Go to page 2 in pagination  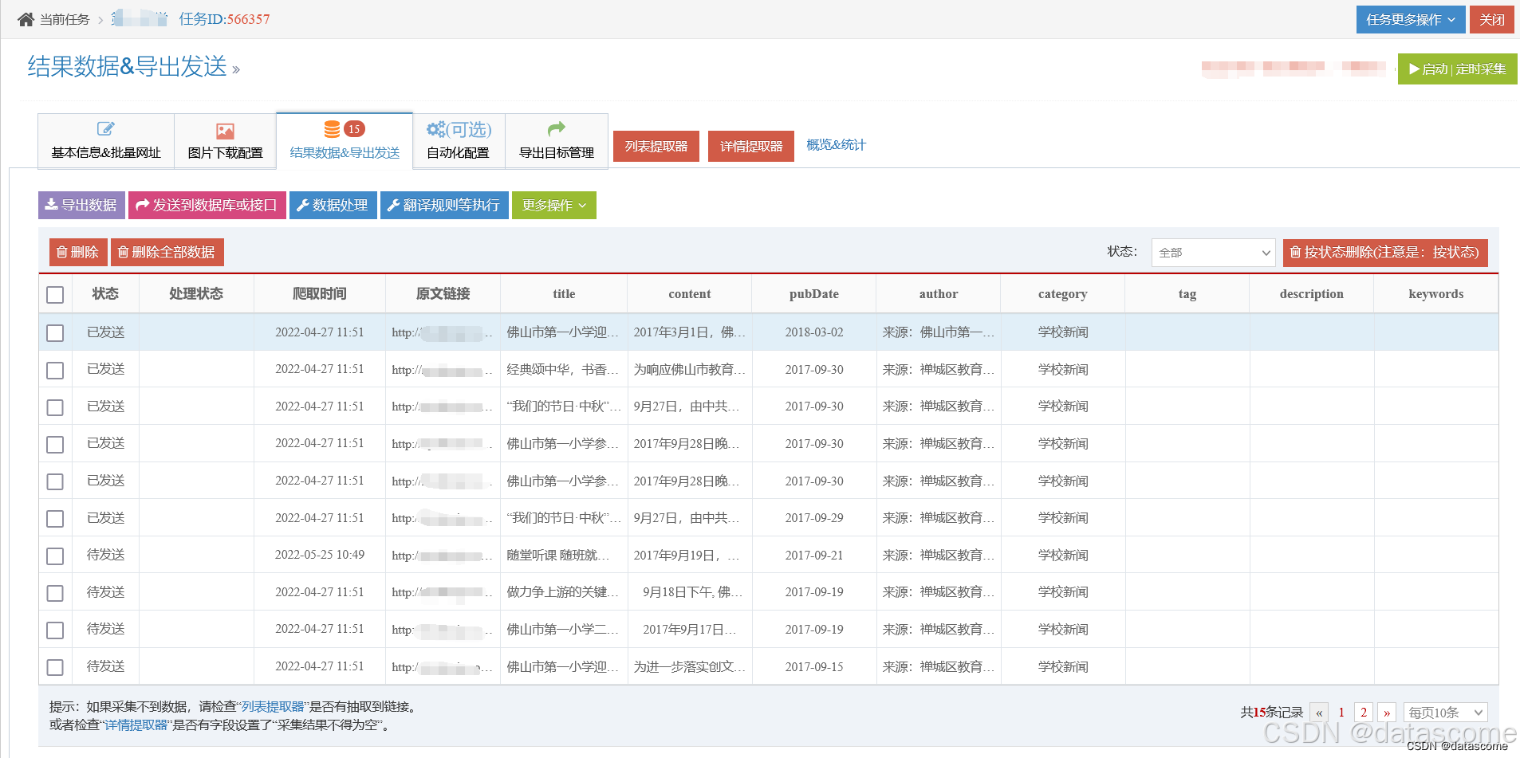pos(1364,713)
